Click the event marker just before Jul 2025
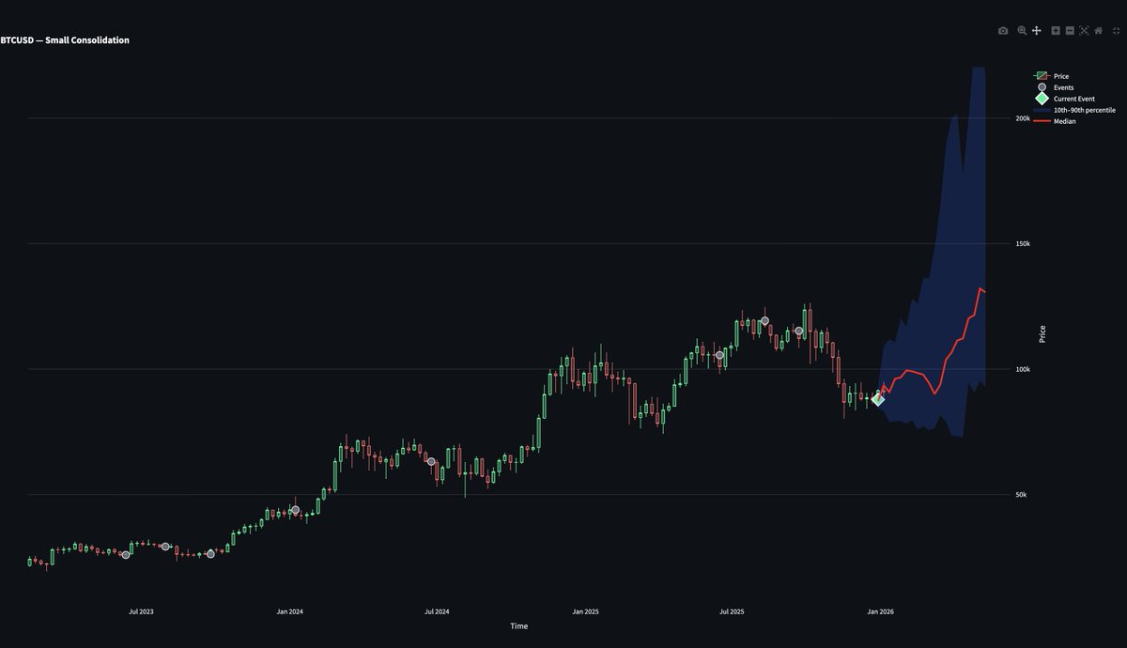 pos(719,355)
